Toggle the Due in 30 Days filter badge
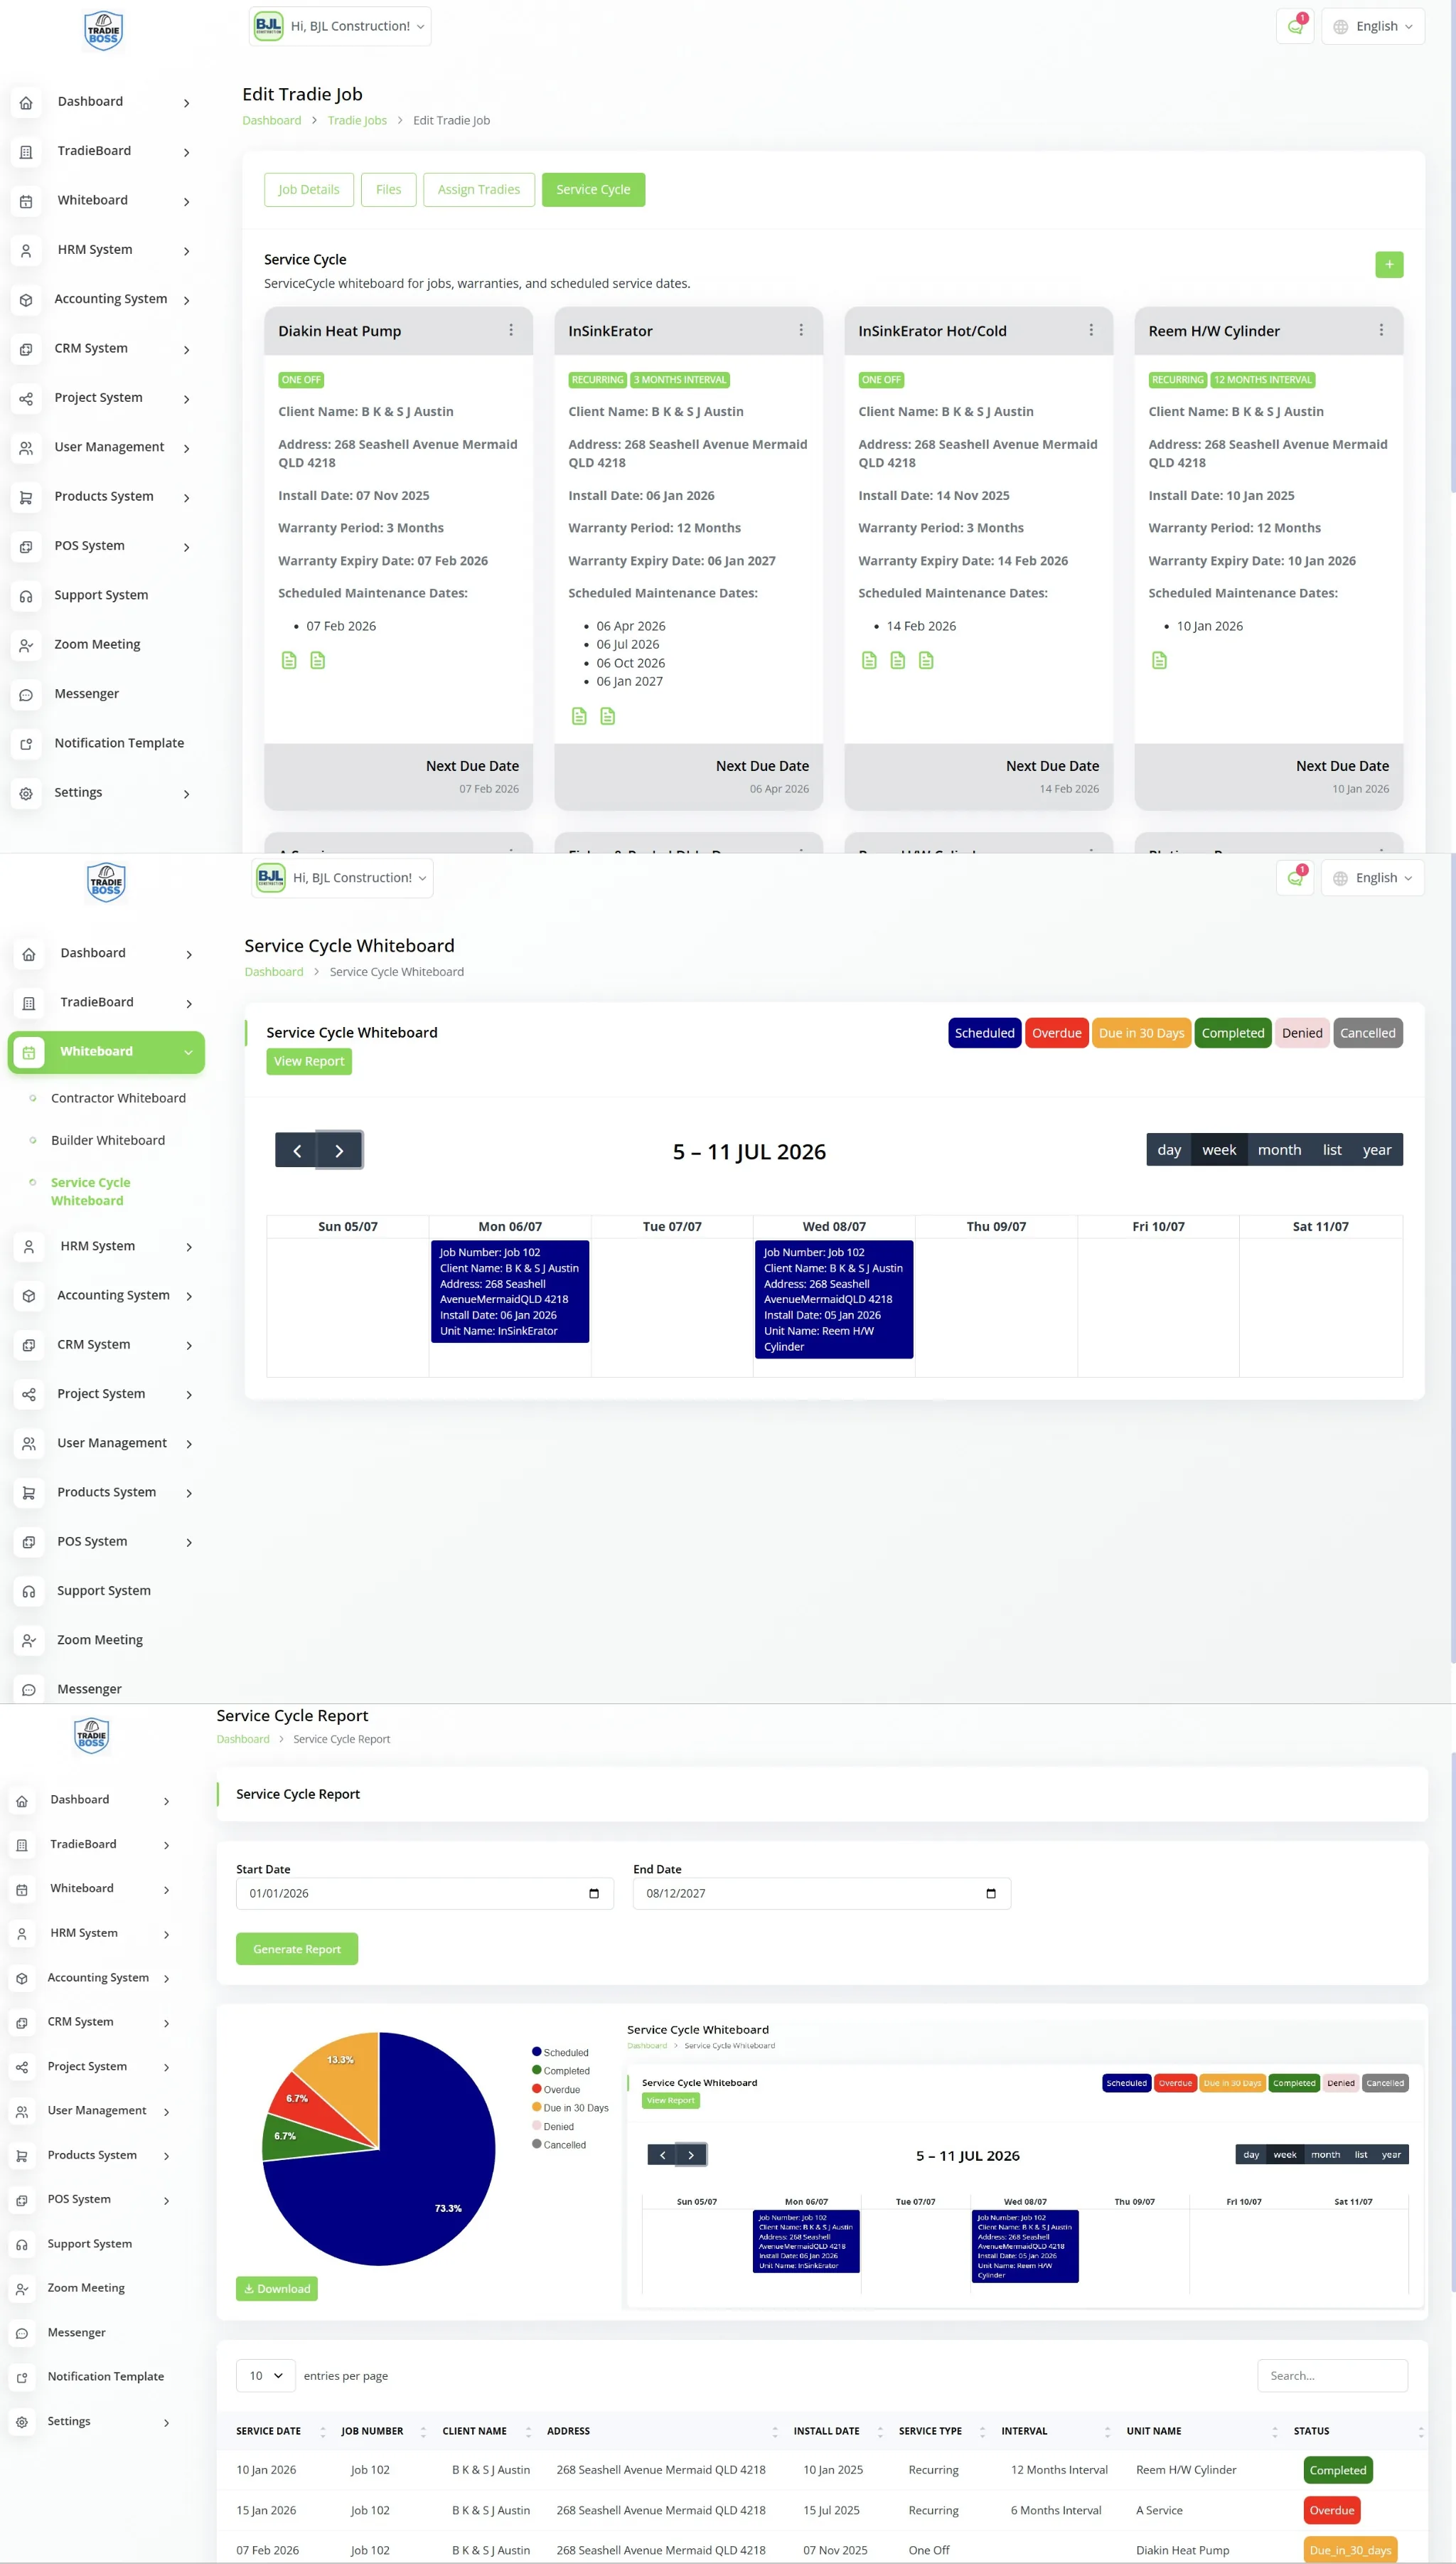The height and width of the screenshot is (2564, 1456). (1140, 1033)
